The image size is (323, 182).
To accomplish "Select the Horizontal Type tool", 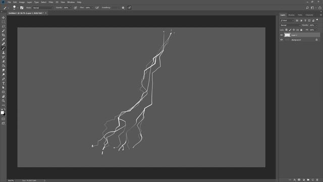I will click(4, 83).
